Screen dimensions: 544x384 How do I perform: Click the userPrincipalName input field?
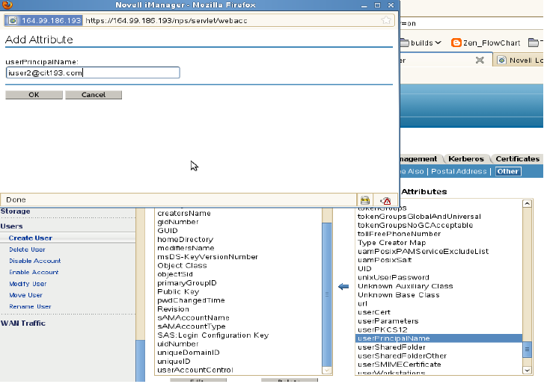(93, 72)
